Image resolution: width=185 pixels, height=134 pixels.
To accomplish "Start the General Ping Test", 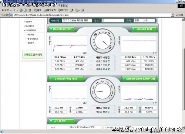I will point(66,79).
